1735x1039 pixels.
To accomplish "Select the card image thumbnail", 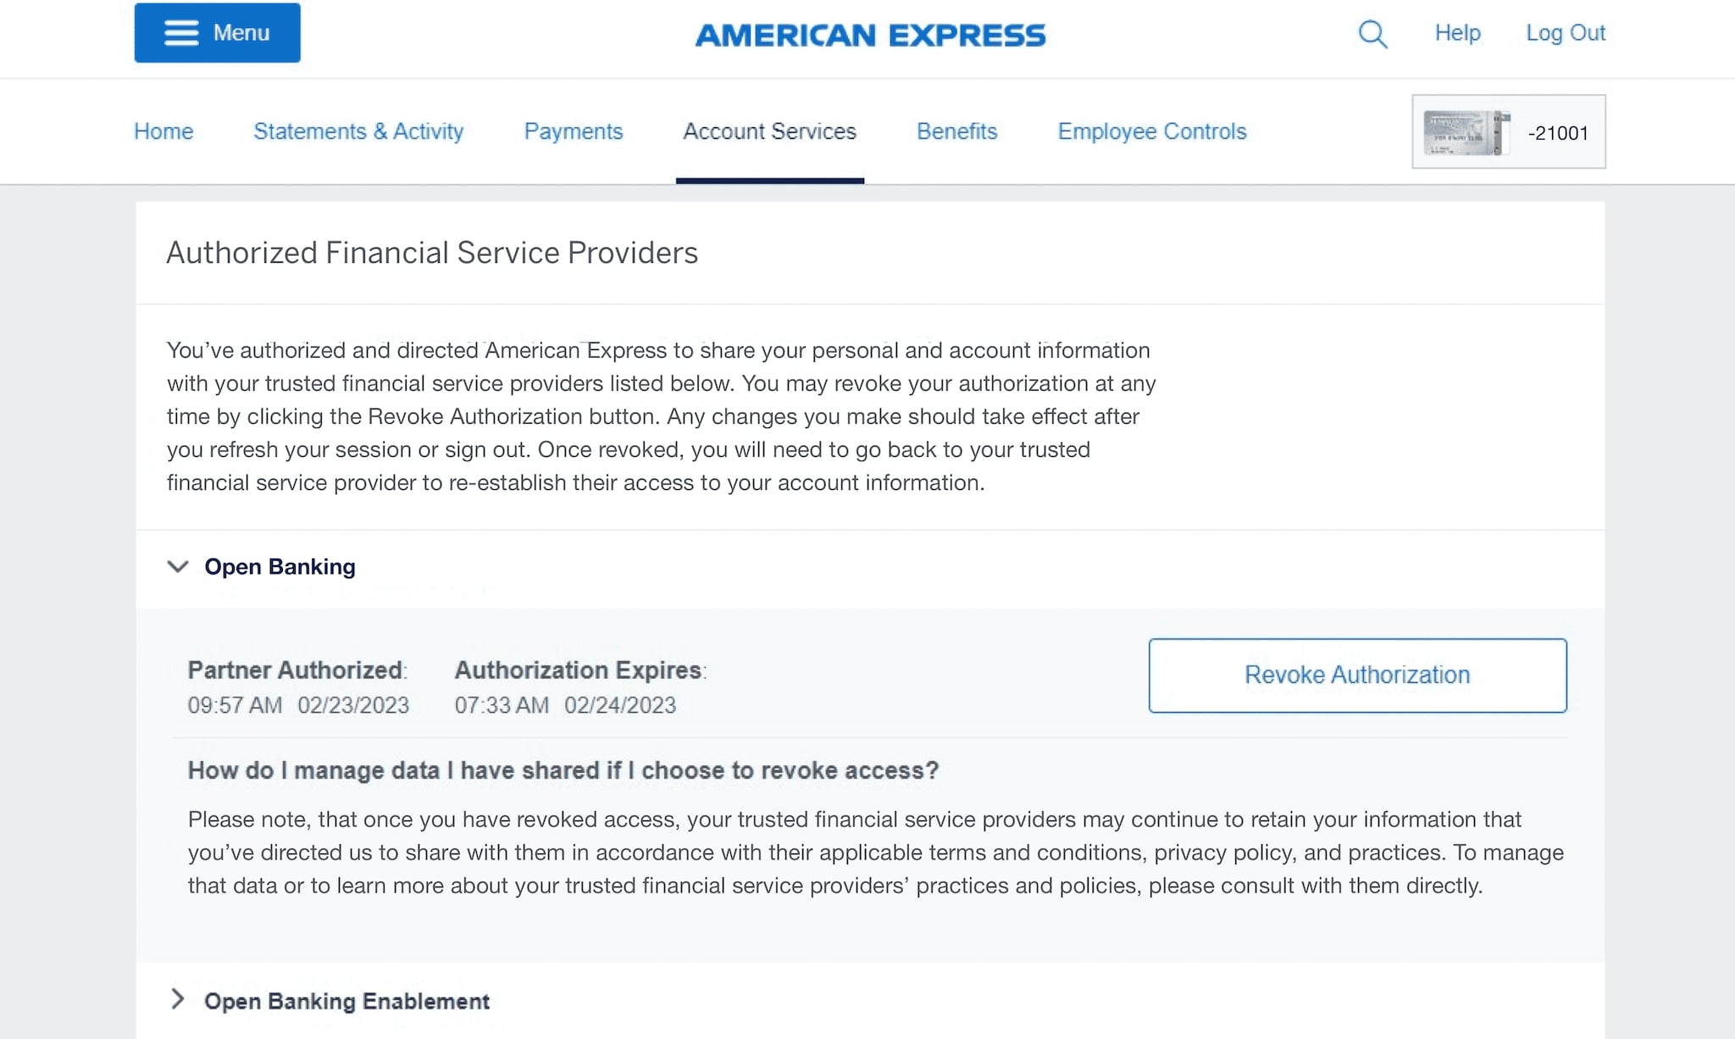I will (1466, 132).
